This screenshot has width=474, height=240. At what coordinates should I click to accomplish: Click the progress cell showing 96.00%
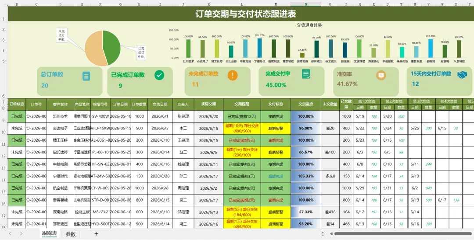(x=306, y=128)
